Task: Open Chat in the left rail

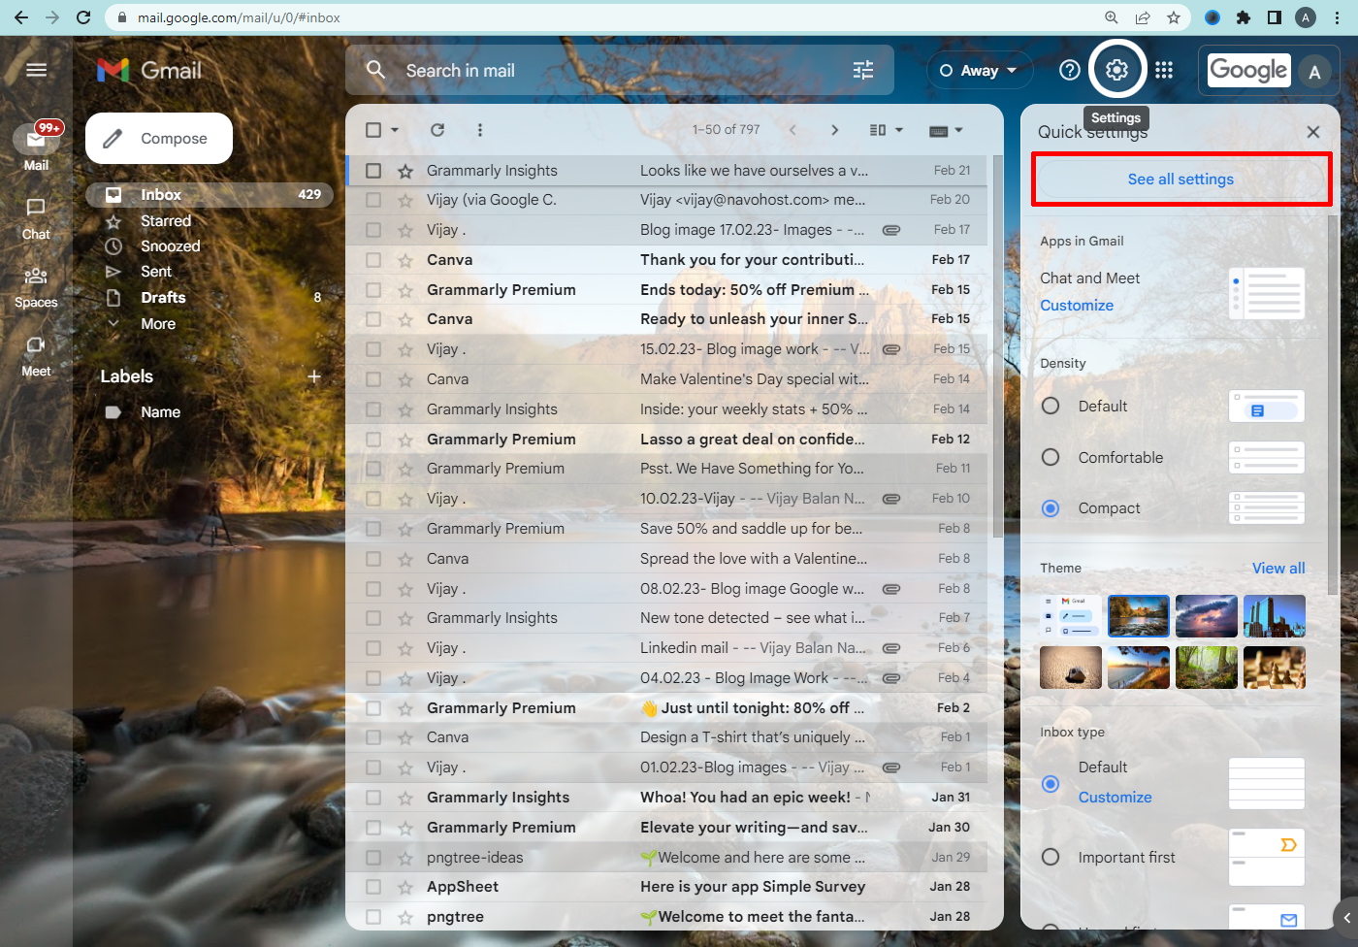Action: (x=36, y=217)
